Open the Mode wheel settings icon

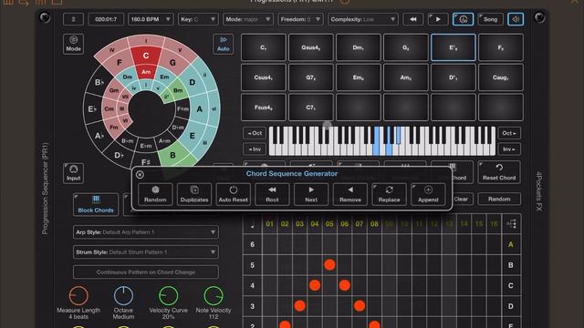(x=73, y=44)
